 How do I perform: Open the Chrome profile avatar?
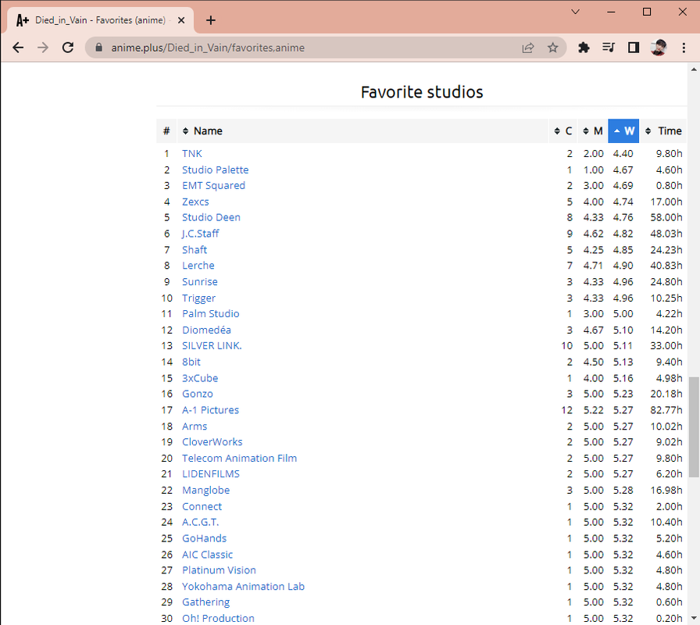659,48
